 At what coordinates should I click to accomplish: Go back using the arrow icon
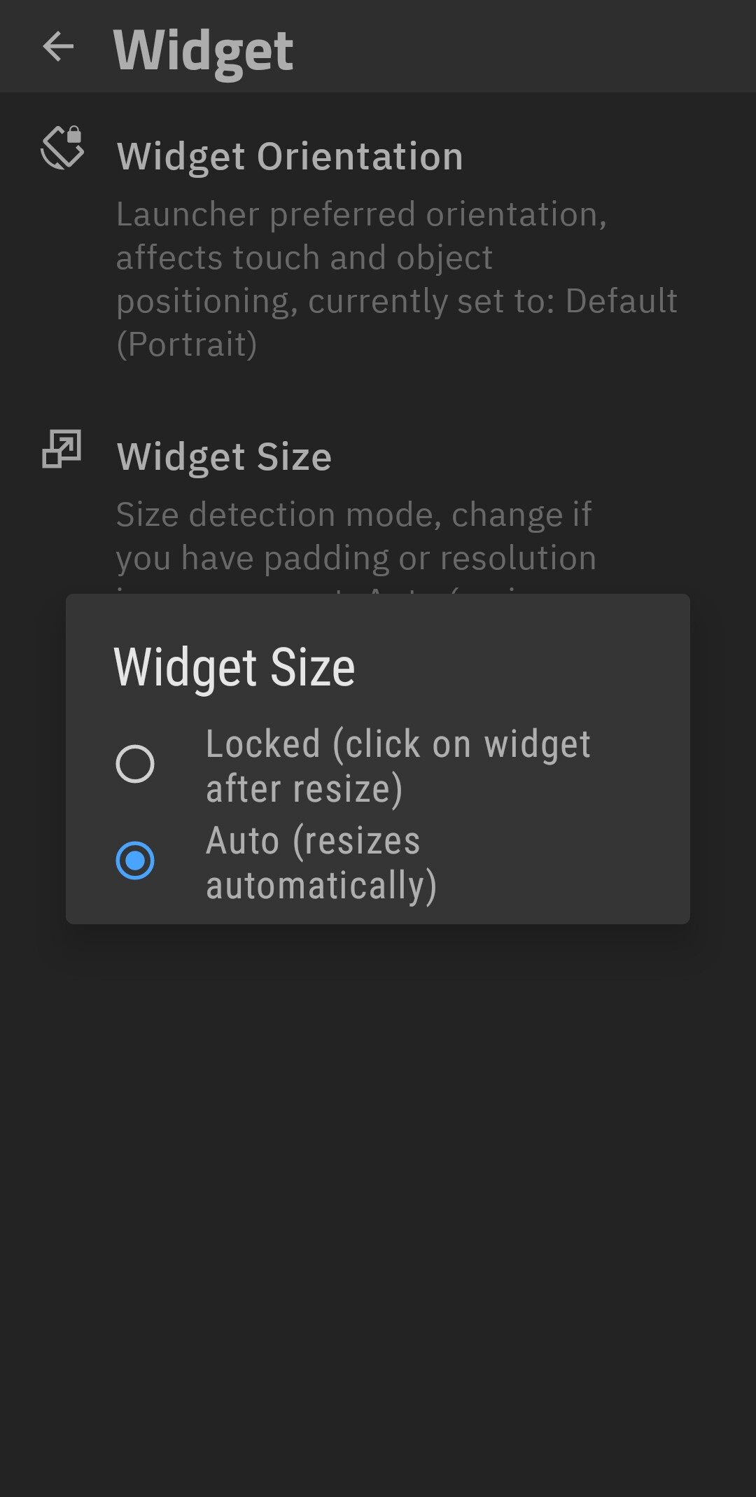(58, 47)
